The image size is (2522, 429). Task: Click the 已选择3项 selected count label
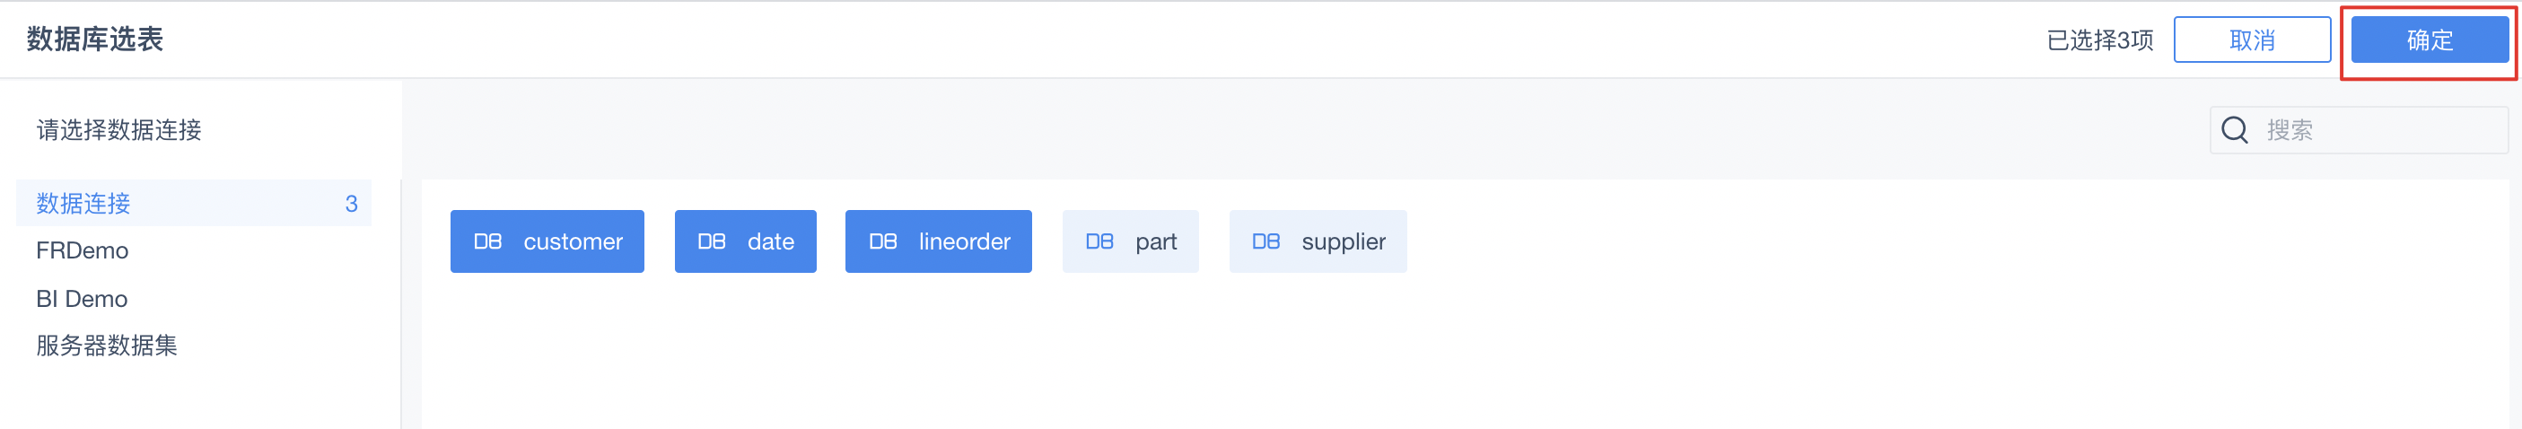(2100, 40)
